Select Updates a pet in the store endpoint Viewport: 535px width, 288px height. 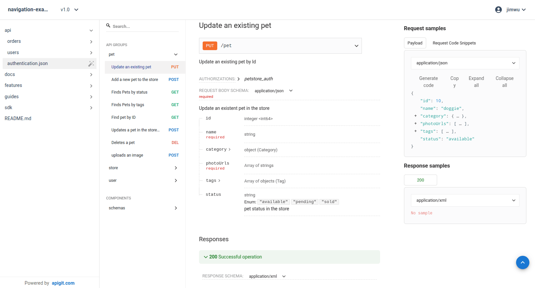click(145, 130)
